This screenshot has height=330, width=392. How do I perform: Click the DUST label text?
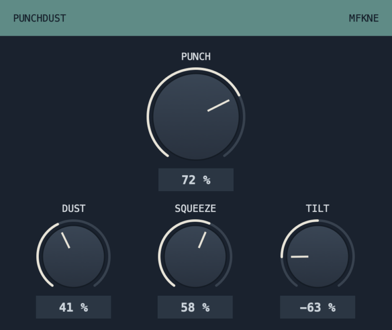73,208
